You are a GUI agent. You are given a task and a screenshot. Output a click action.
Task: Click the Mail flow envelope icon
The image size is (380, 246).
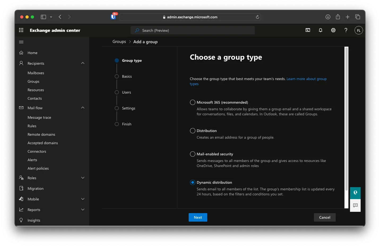(21, 108)
